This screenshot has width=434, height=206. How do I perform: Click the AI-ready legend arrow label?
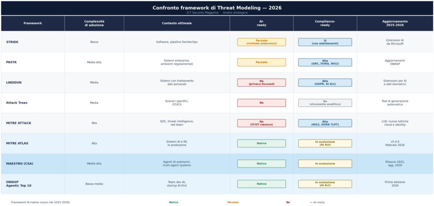pyautogui.click(x=317, y=203)
